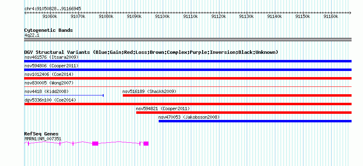Select the red loss bar under nsv594821

(x=244, y=113)
